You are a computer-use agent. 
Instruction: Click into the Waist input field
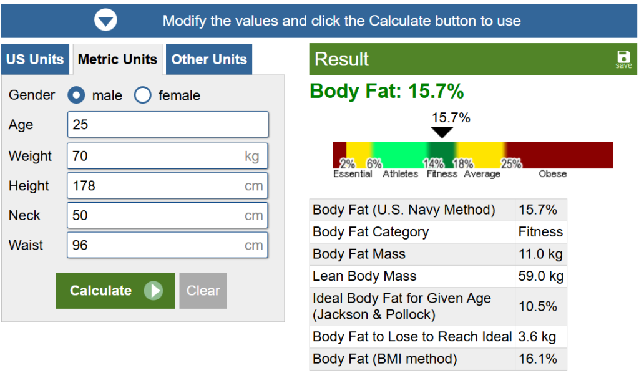tap(156, 245)
